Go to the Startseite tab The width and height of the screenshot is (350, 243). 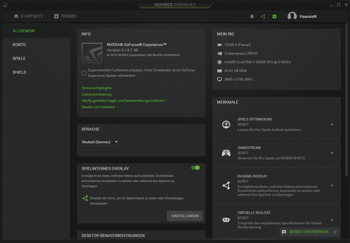tap(28, 16)
